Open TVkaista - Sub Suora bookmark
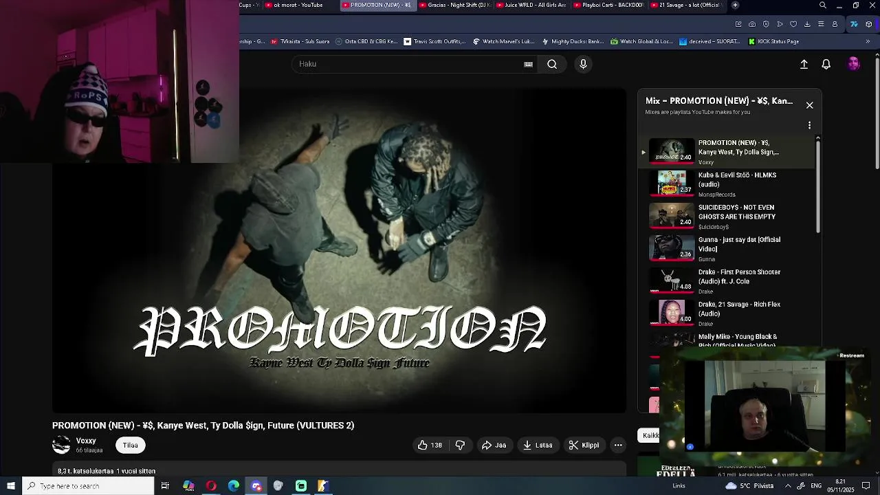 (300, 41)
